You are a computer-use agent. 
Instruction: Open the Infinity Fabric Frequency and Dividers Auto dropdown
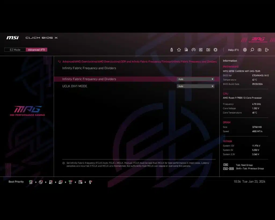point(196,79)
